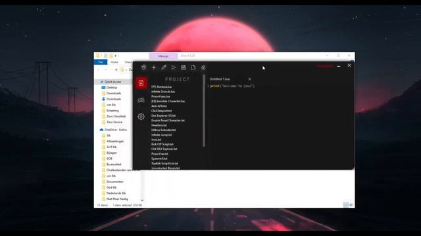Open PrisonHax.txt script

coord(160,154)
